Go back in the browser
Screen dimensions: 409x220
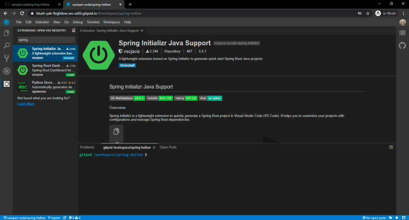pos(5,13)
